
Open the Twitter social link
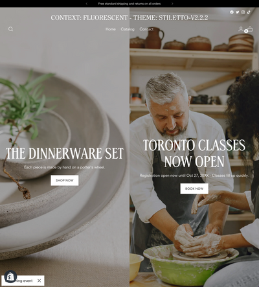click(x=238, y=12)
